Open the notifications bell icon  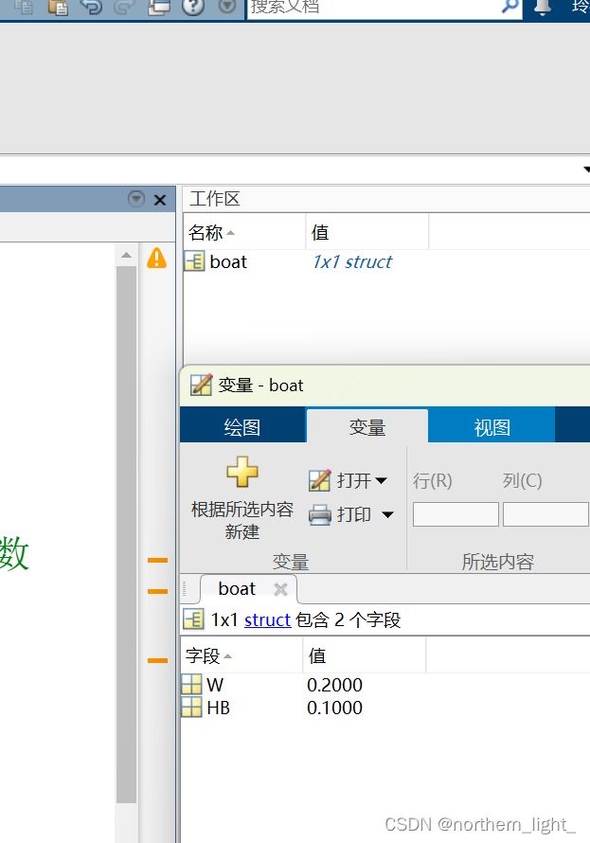pyautogui.click(x=543, y=7)
